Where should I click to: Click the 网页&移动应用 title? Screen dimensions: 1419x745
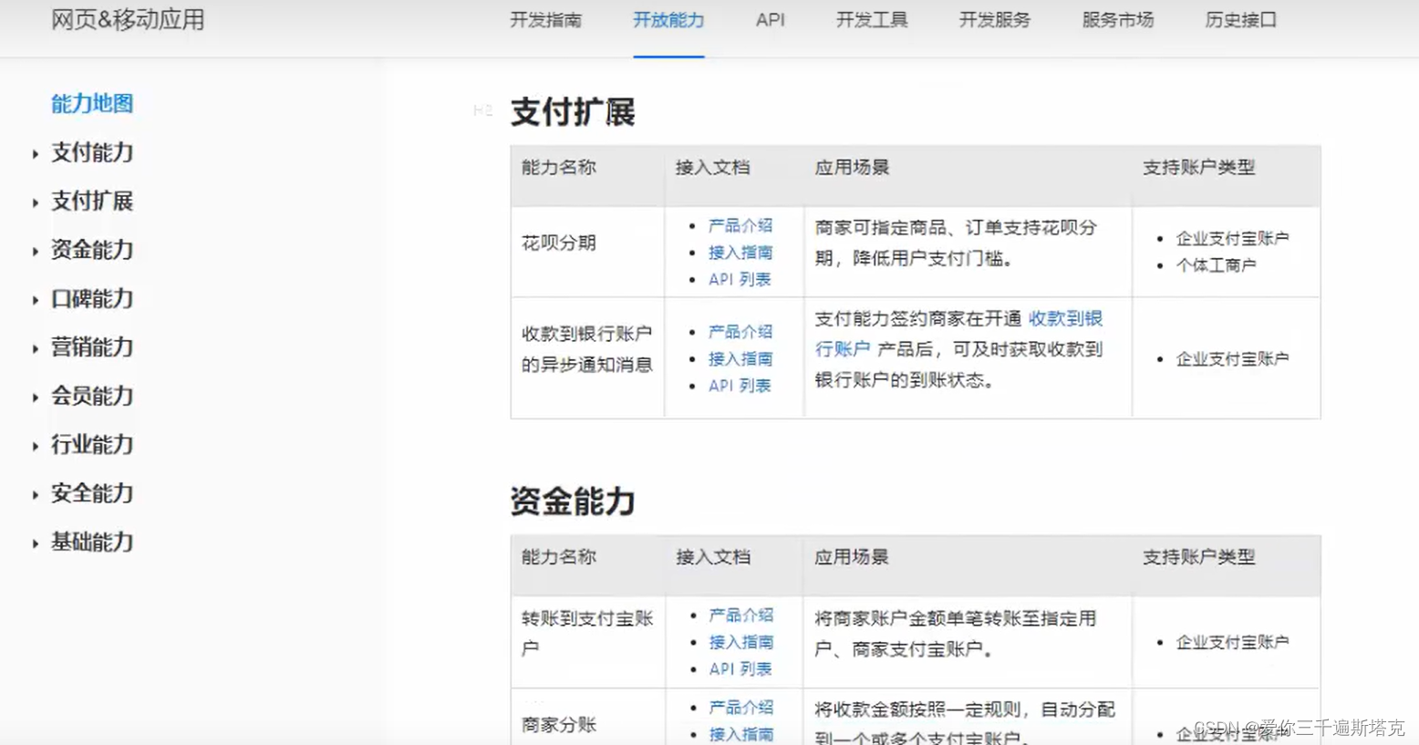click(x=129, y=20)
